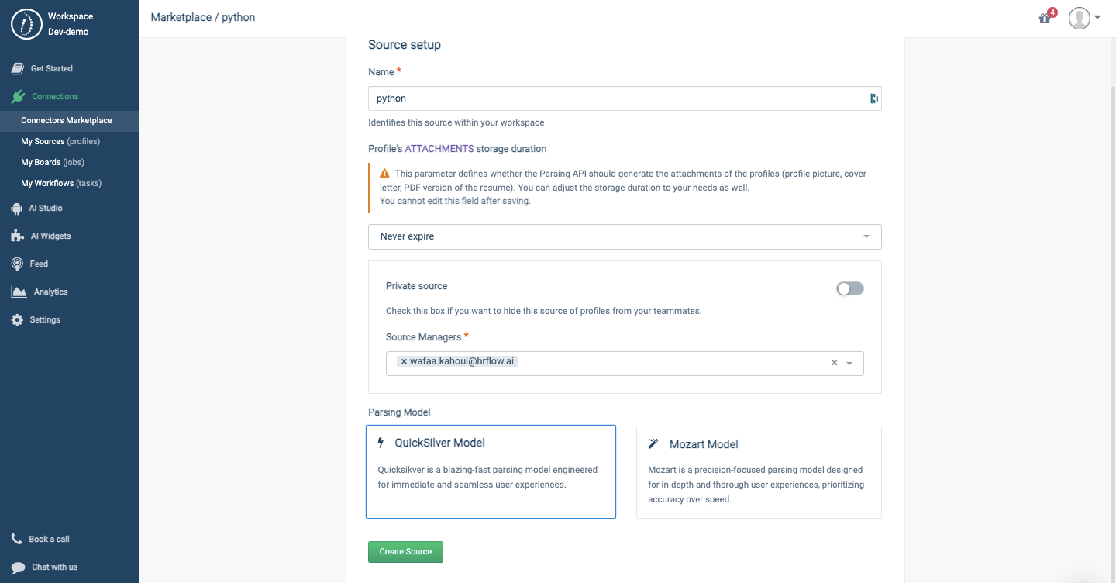Toggle the Private source switch
Image resolution: width=1116 pixels, height=583 pixels.
click(849, 288)
